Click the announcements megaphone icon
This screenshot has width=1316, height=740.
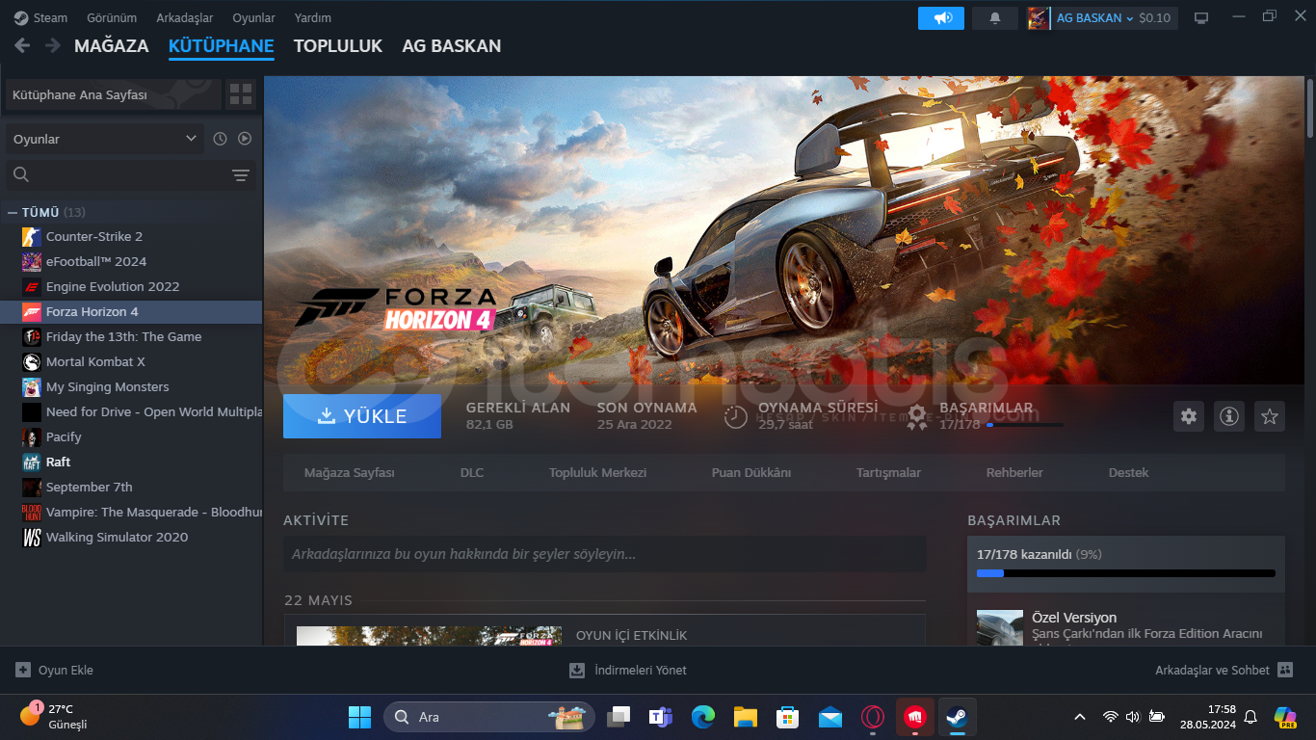pos(941,18)
